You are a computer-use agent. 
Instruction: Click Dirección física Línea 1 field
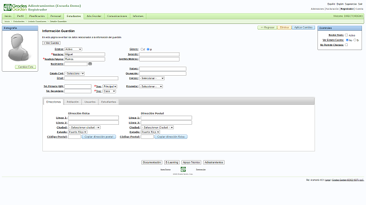click(x=93, y=118)
